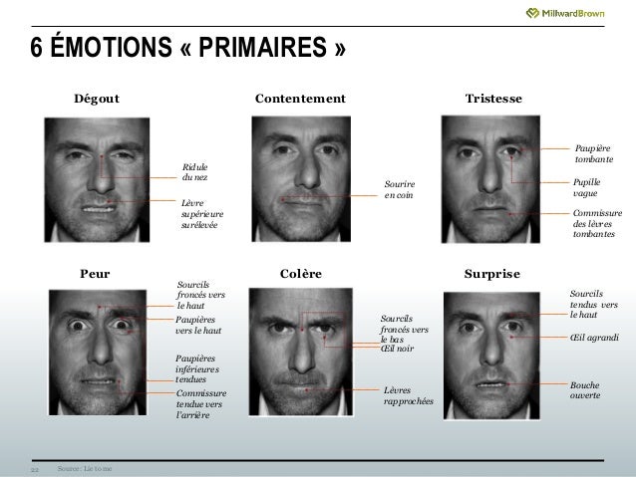Select the Tristesse face photo

pos(490,179)
